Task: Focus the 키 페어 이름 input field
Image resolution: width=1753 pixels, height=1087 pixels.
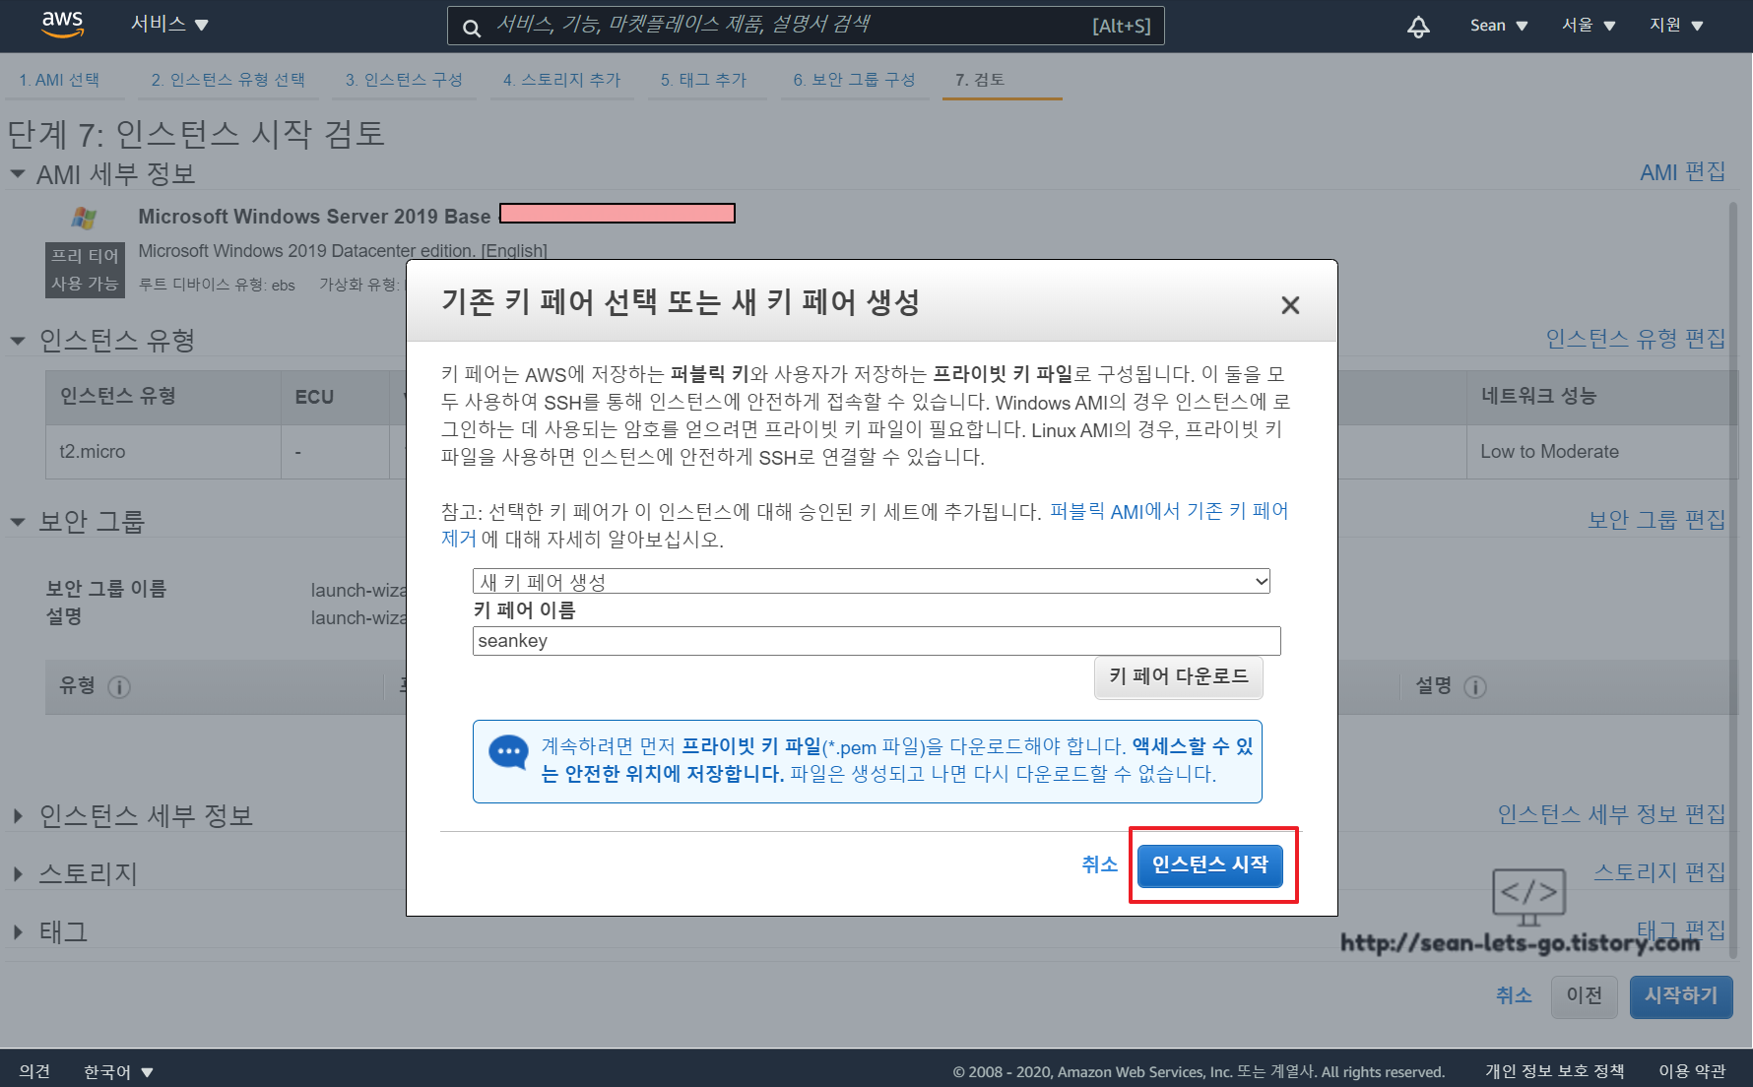Action: click(876, 641)
